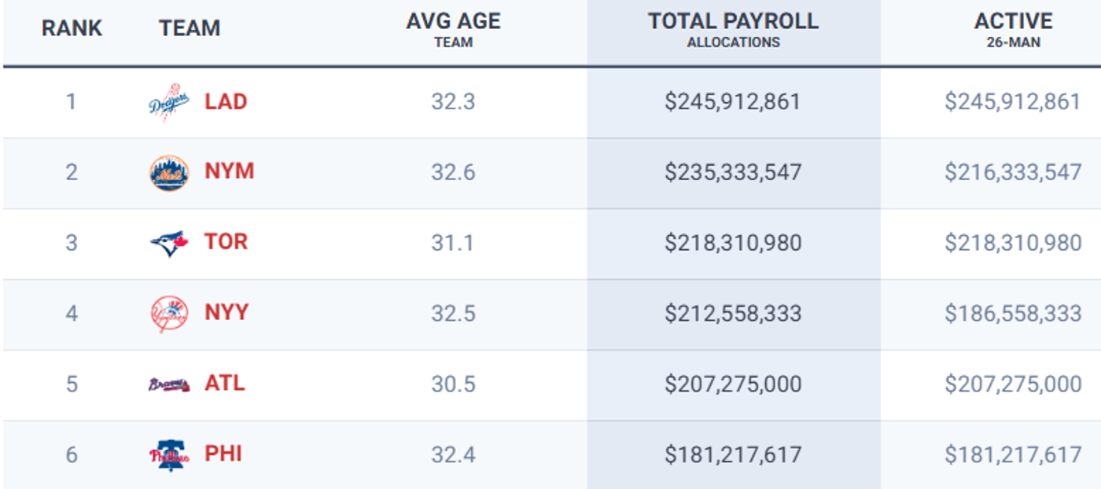Select the Dodgers total payroll $245,912,861 cell
This screenshot has width=1101, height=489.
tap(733, 101)
